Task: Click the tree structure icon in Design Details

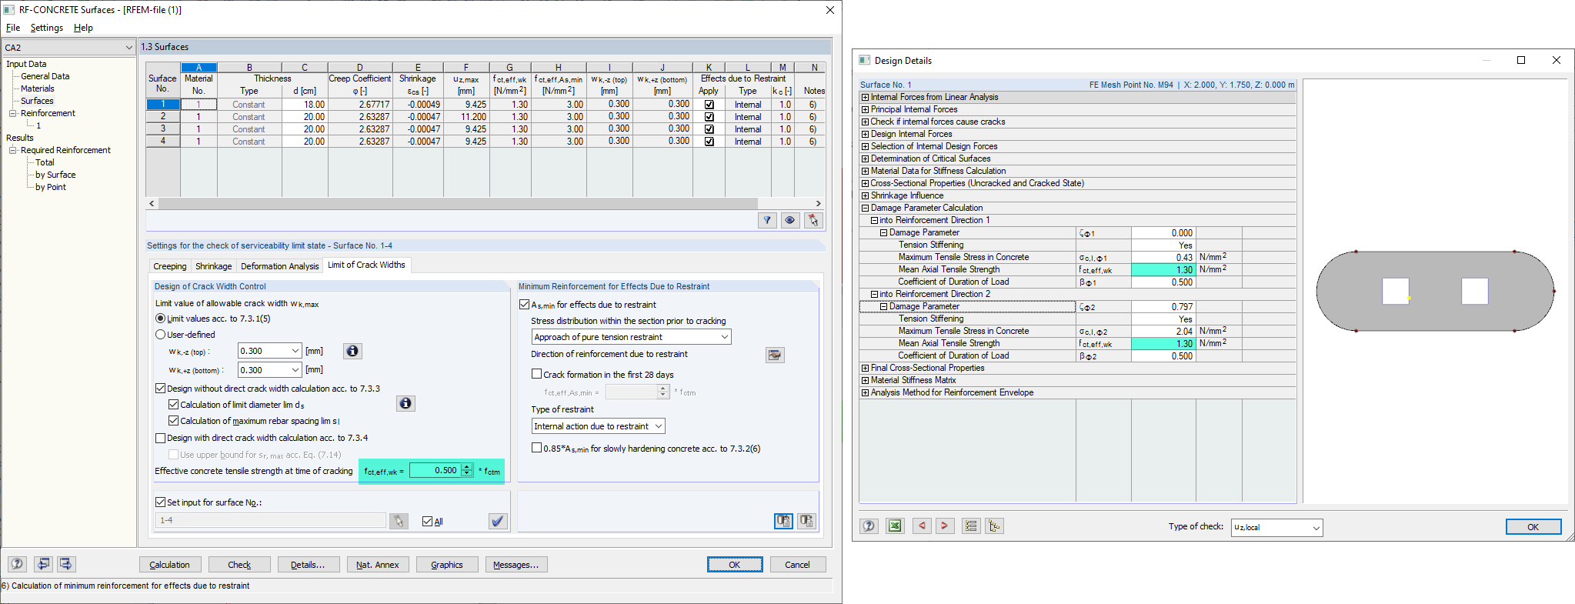Action: (994, 526)
